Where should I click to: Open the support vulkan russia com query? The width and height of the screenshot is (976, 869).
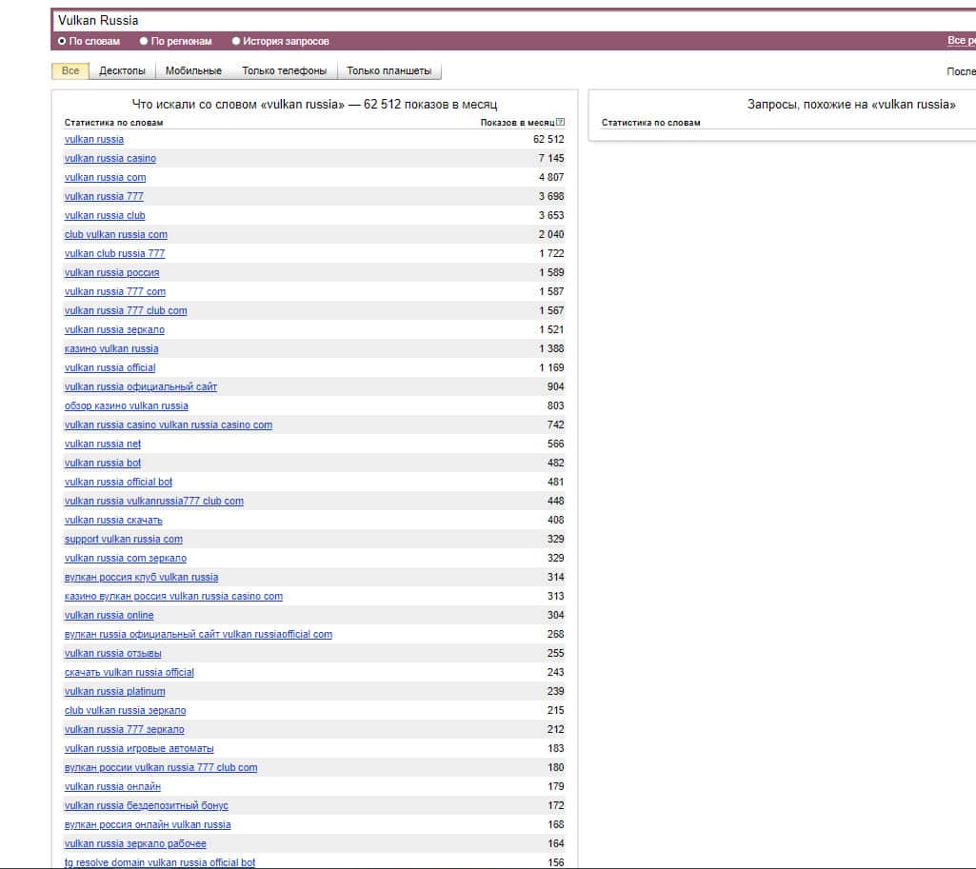point(124,539)
